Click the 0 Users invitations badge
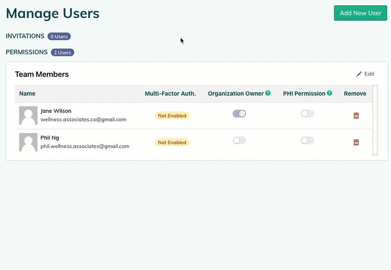Screen dimensions: 391x270 pos(59,36)
